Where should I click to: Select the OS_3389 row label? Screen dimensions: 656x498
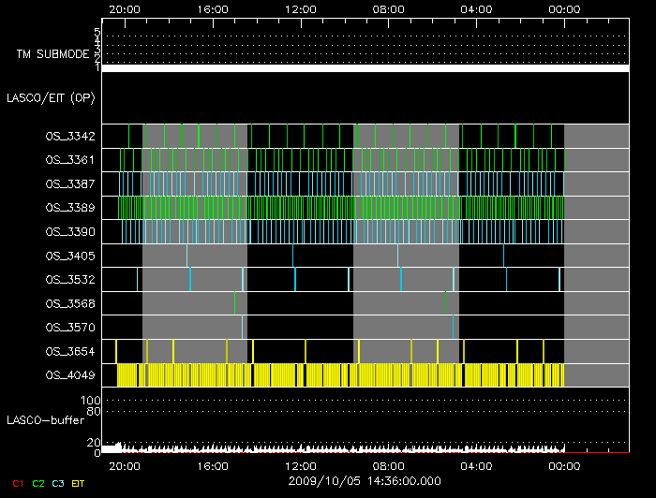pyautogui.click(x=69, y=207)
